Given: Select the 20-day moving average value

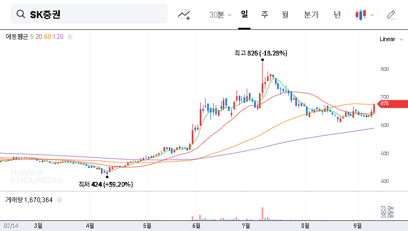Looking at the screenshot, I should 39,37.
